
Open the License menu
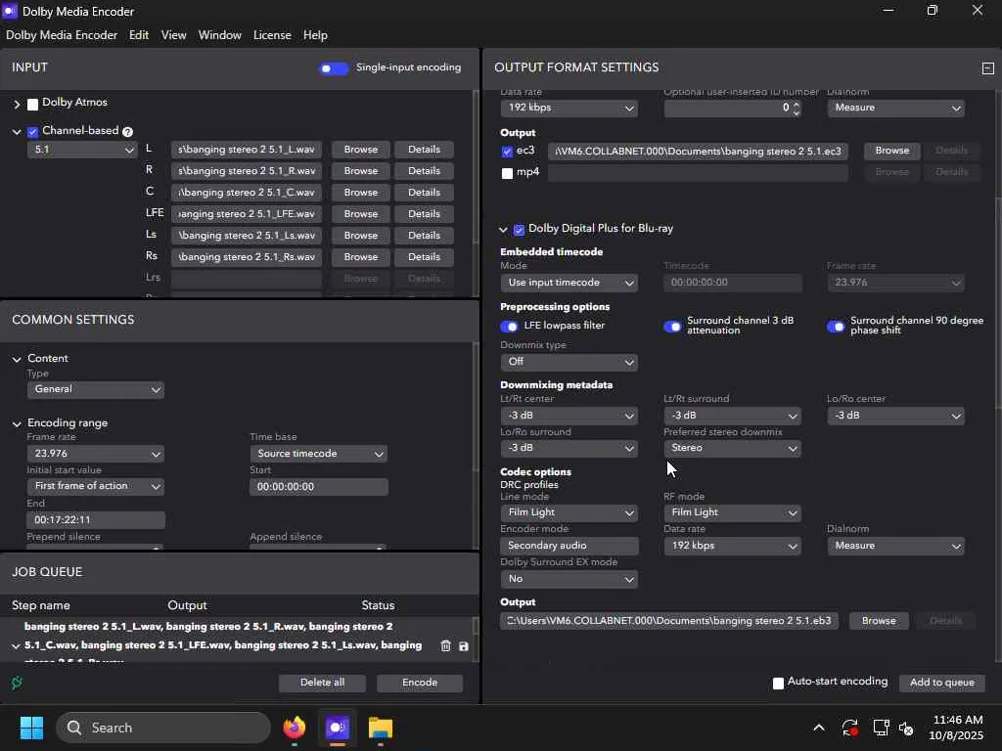(x=272, y=35)
